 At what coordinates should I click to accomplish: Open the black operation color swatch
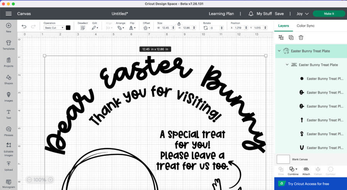[x=68, y=28]
